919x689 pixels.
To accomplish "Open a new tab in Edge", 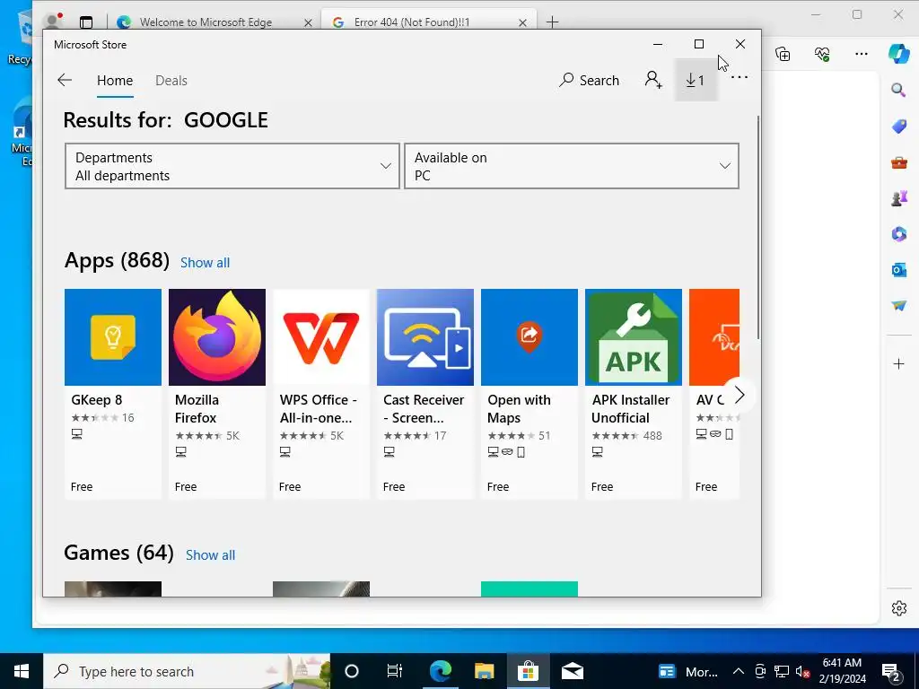I will click(552, 22).
